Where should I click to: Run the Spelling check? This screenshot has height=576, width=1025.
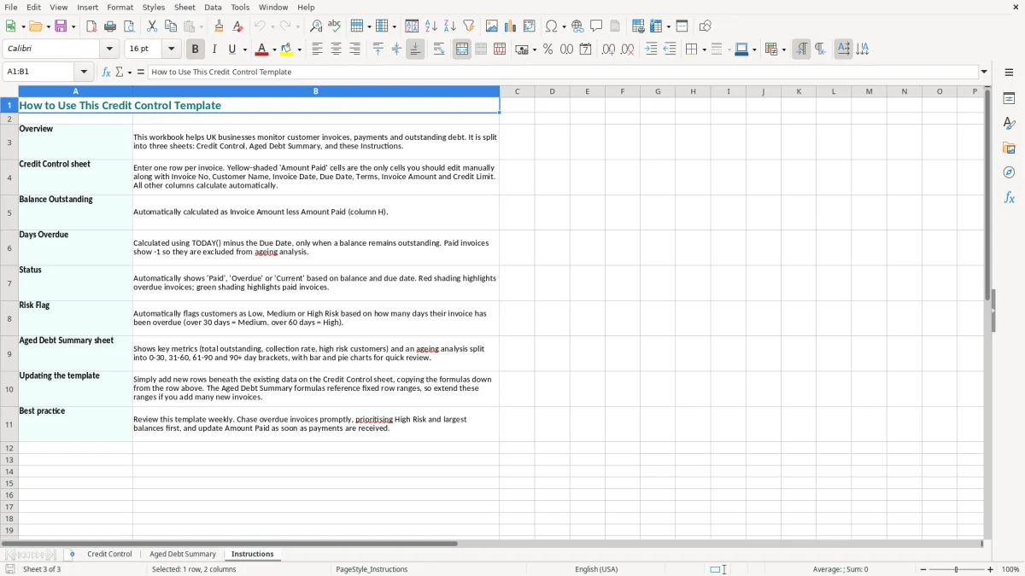point(335,26)
